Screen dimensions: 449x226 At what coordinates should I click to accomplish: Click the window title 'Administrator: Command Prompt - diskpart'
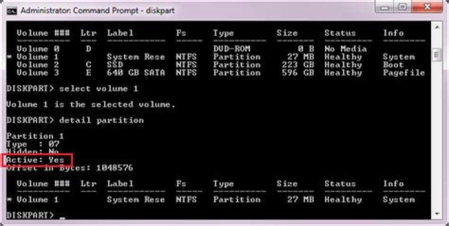[x=98, y=11]
